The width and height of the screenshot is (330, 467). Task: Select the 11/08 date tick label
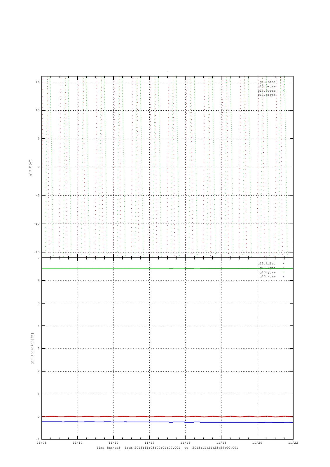tap(41, 443)
